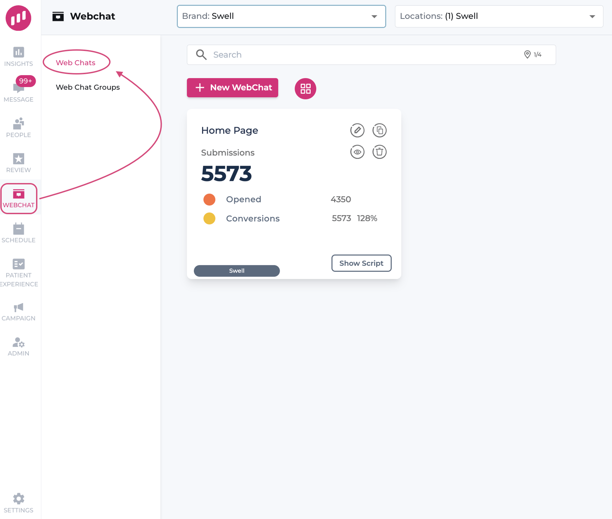Switch to grid view with pink tiles button
Image resolution: width=612 pixels, height=519 pixels.
click(305, 88)
